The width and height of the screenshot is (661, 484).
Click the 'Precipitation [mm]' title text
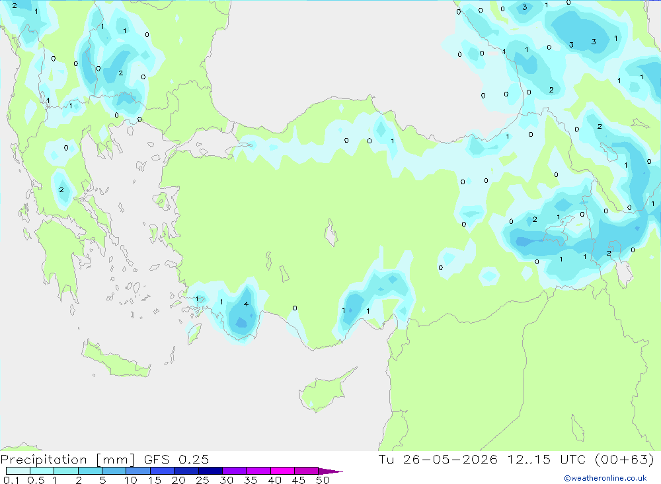point(67,459)
